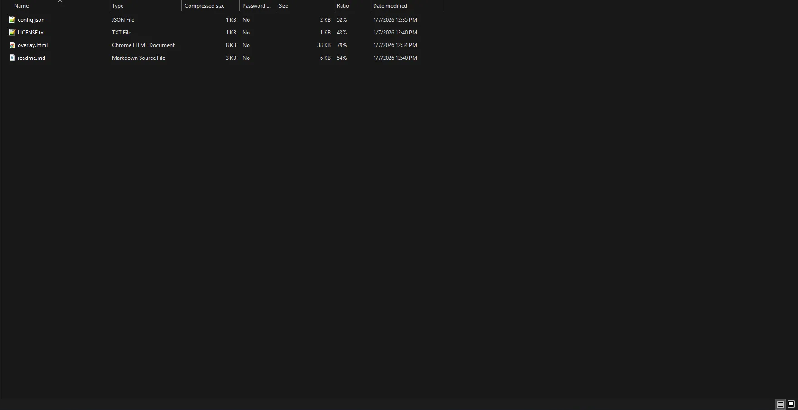Open the overlay.html file entry
This screenshot has height=410, width=798.
(33, 45)
